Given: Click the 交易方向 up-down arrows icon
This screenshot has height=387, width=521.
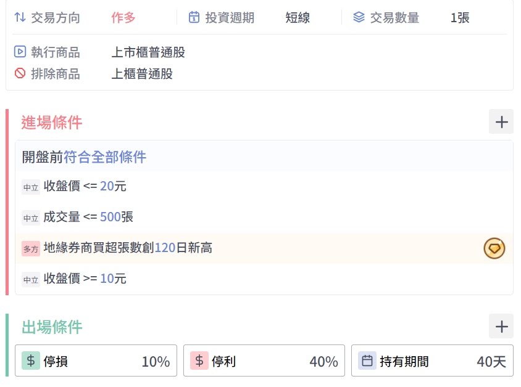Looking at the screenshot, I should [x=20, y=18].
